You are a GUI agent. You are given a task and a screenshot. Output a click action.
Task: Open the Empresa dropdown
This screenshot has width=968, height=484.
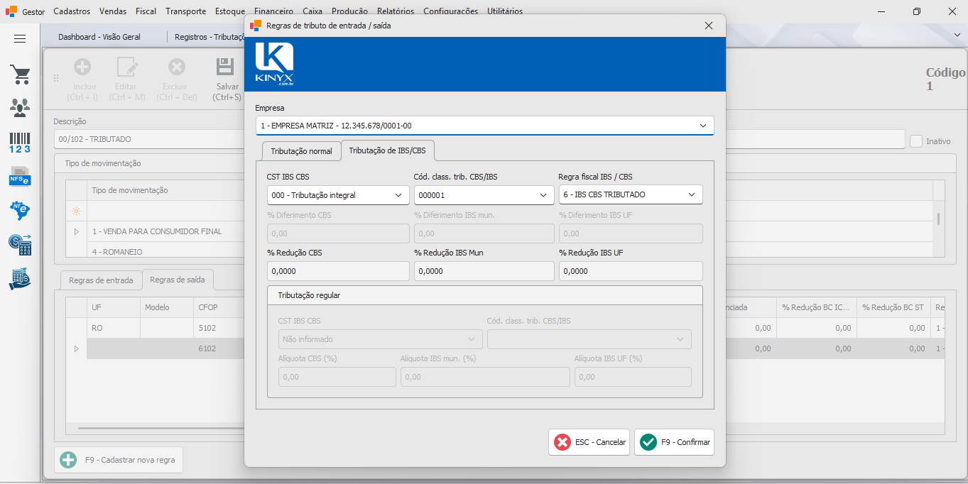(702, 126)
